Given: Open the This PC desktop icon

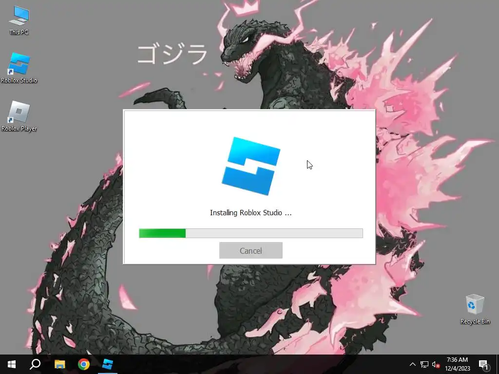Looking at the screenshot, I should 19,20.
